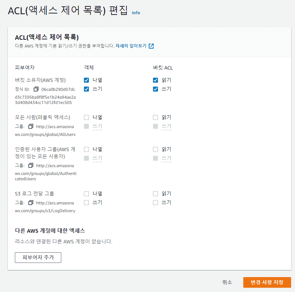Open the Info link beside the page title
Image resolution: width=295 pixels, height=292 pixels.
[x=136, y=13]
